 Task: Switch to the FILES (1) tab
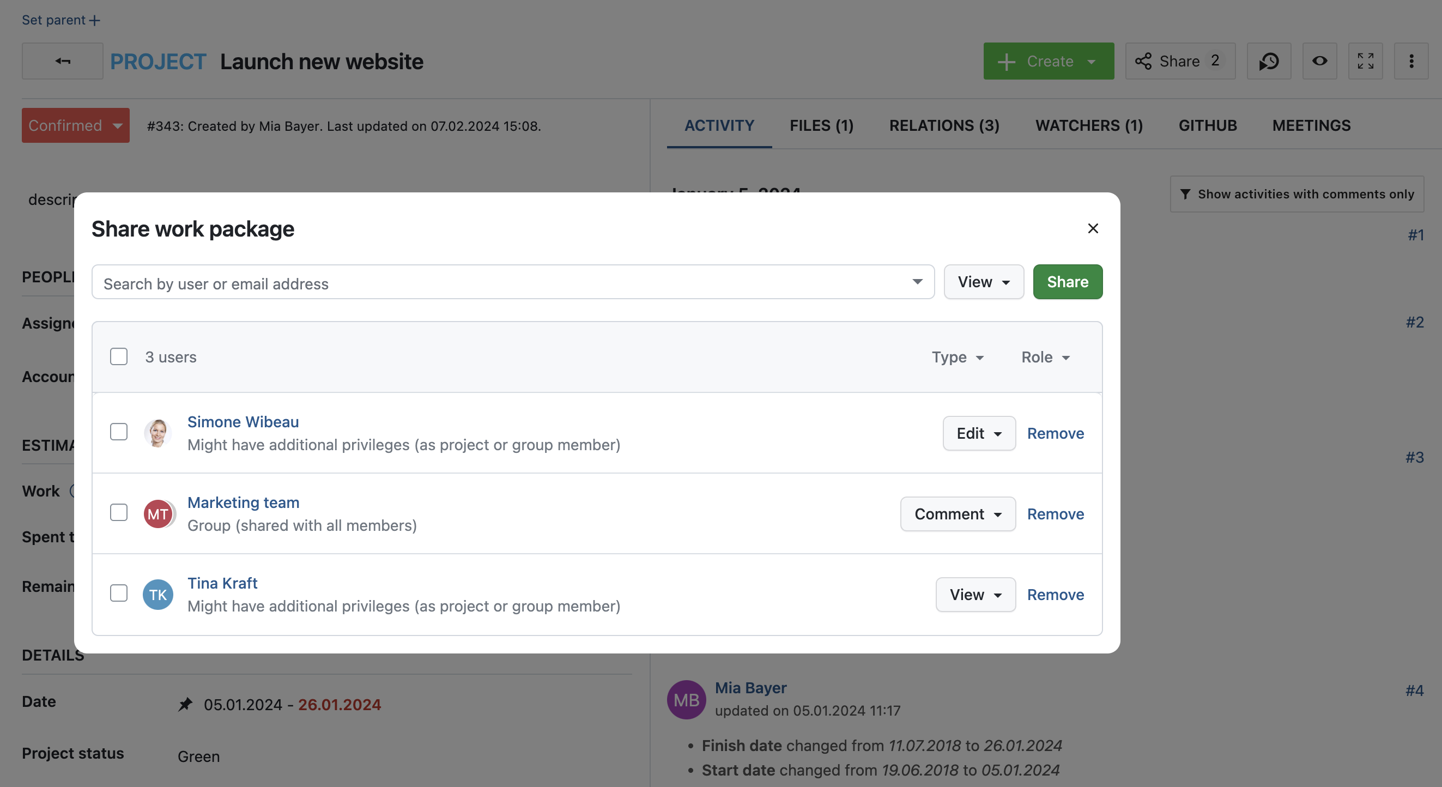pos(822,125)
